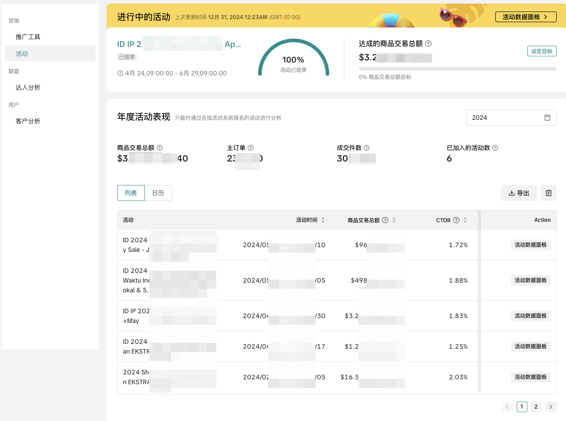Image resolution: width=566 pixels, height=421 pixels.
Task: Click help icon in CTOR column header
Action: click(x=456, y=220)
